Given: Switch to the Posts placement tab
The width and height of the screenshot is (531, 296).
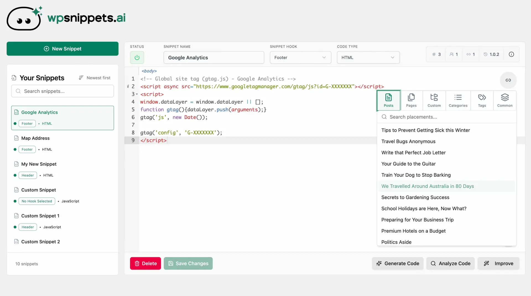Looking at the screenshot, I should (388, 100).
